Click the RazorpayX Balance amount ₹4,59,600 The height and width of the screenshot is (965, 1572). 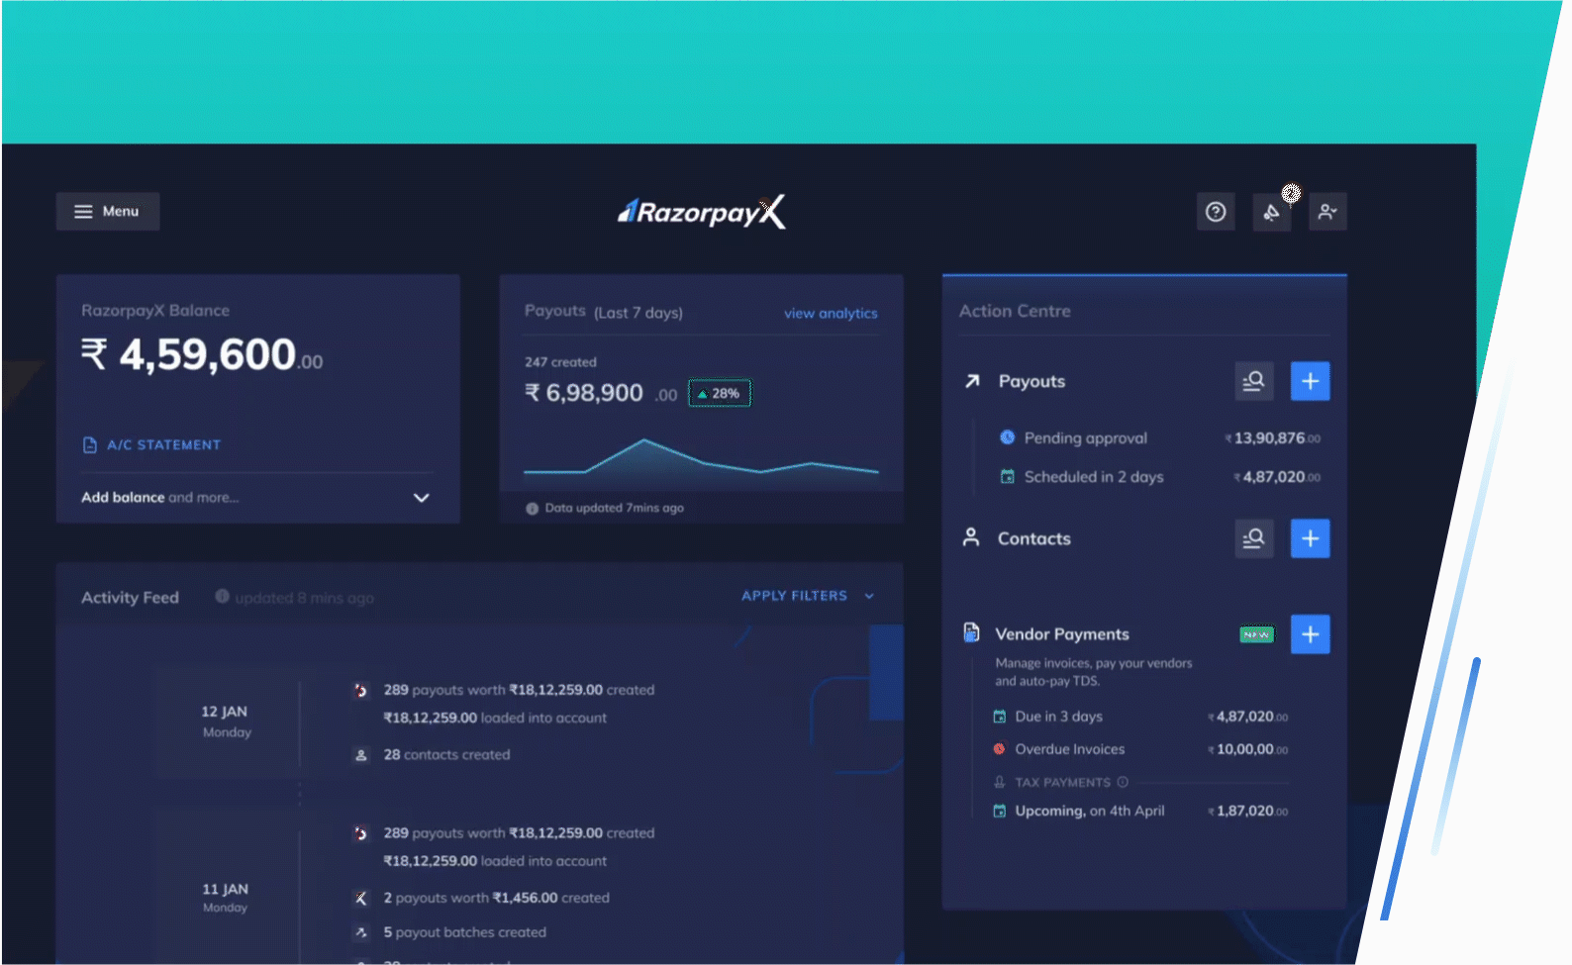[x=202, y=354]
